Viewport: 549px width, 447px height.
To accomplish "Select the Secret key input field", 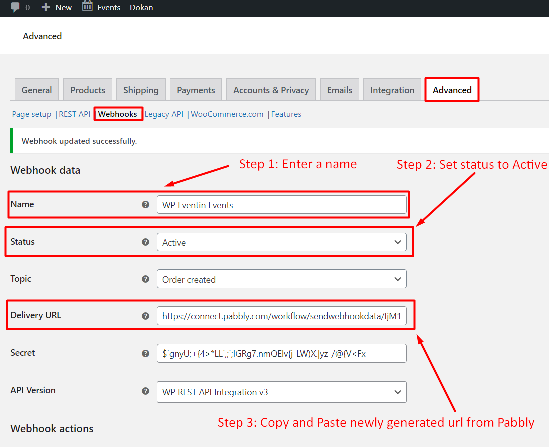I will pyautogui.click(x=281, y=353).
